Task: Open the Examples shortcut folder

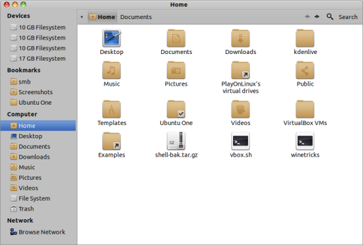Action: tap(112, 141)
